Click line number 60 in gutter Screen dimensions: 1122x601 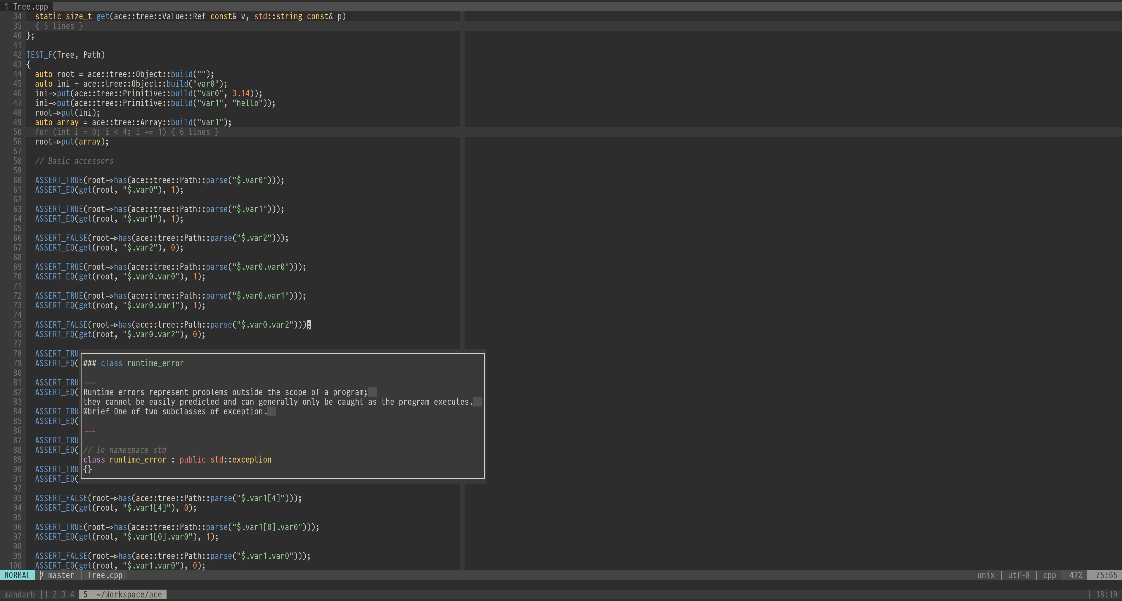coord(18,180)
